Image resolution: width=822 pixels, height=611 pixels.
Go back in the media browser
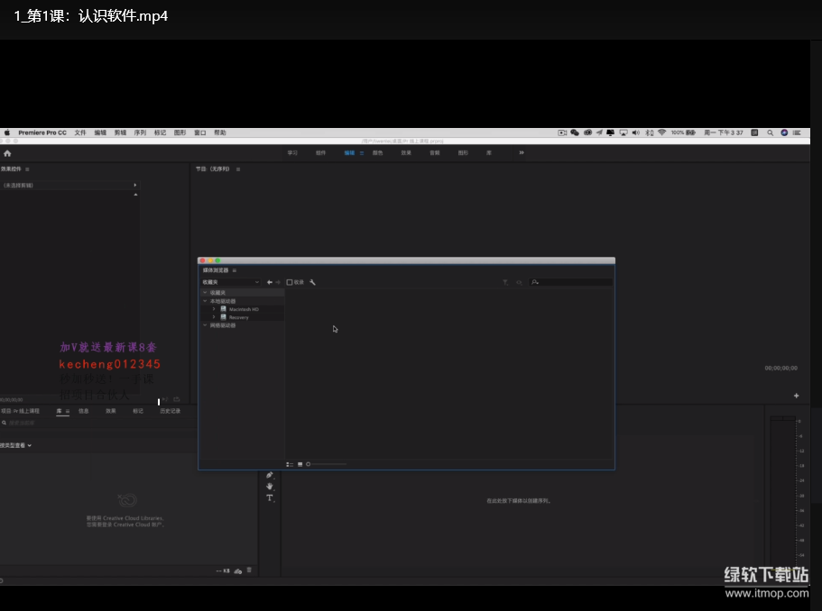[x=270, y=282]
